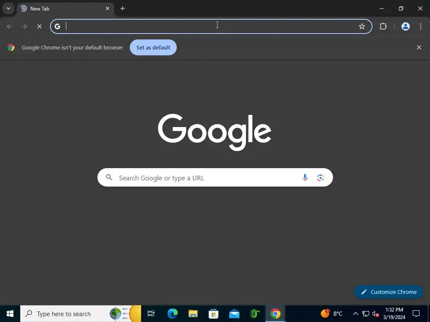Go forward with the forward arrow
Screen dimensions: 430x322
pos(24,26)
